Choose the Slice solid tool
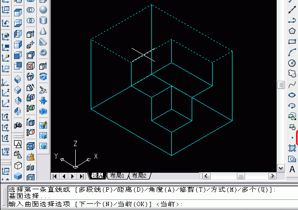The height and width of the screenshot is (210, 298). pyautogui.click(x=43, y=90)
